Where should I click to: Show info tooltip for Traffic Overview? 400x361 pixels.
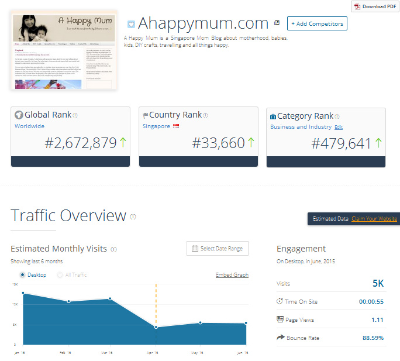tap(133, 216)
